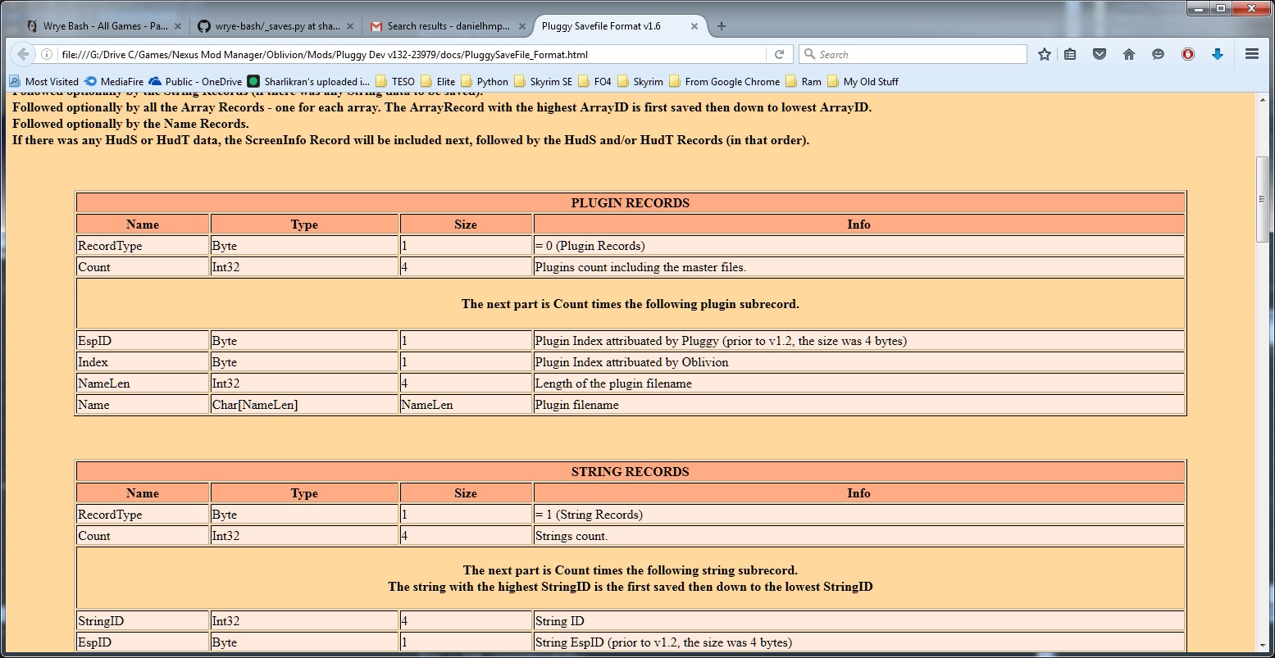Select Pluggy Savefile Format v1.6 tab
This screenshot has width=1275, height=658.
tap(618, 26)
